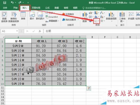140x105 pixels.
Task: Insert a SmartArt graphic
Action: (52, 17)
